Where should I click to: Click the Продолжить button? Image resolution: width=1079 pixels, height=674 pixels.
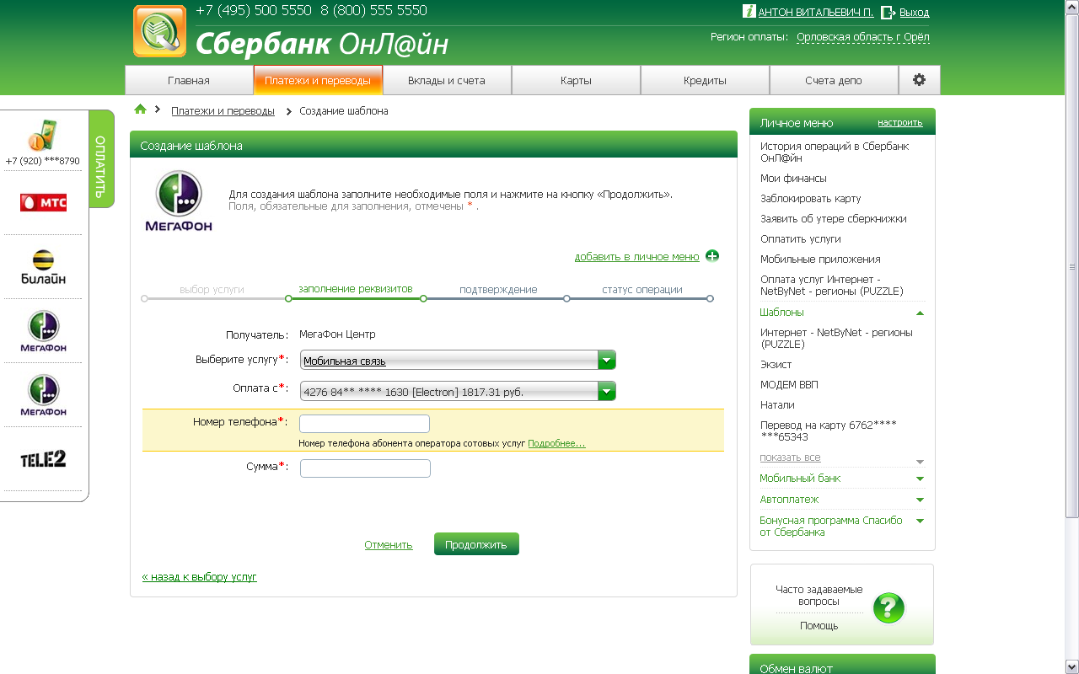476,544
